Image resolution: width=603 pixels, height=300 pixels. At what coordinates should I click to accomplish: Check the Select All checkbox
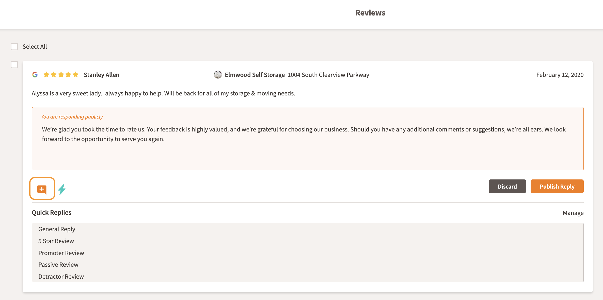[14, 47]
